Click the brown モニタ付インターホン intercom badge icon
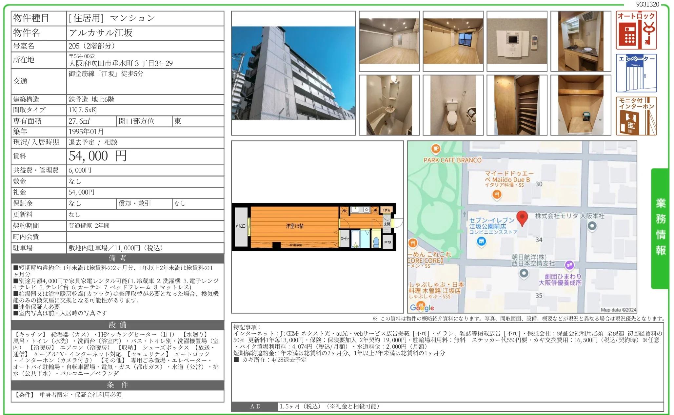The image size is (674, 415). point(636,115)
